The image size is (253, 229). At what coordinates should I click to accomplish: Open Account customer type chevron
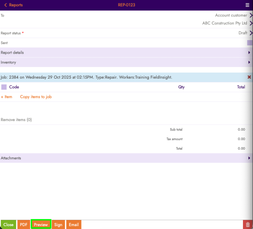(x=251, y=16)
